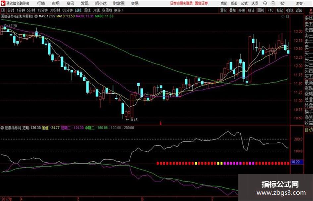Toggle the side panel icon atop chart
The image size is (313, 201).
287,17
